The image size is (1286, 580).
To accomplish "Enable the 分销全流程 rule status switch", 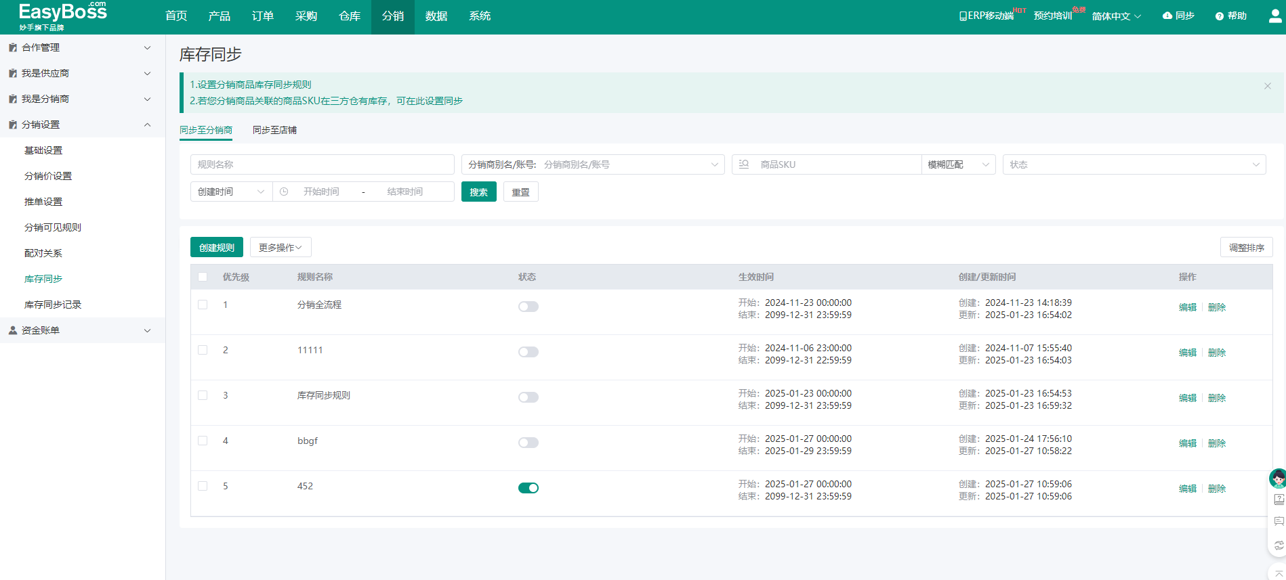I will [528, 307].
